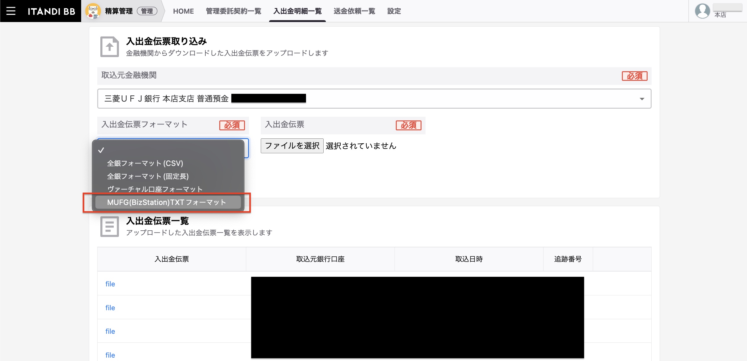Click the 取込日時 column header
The height and width of the screenshot is (361, 747).
(469, 259)
